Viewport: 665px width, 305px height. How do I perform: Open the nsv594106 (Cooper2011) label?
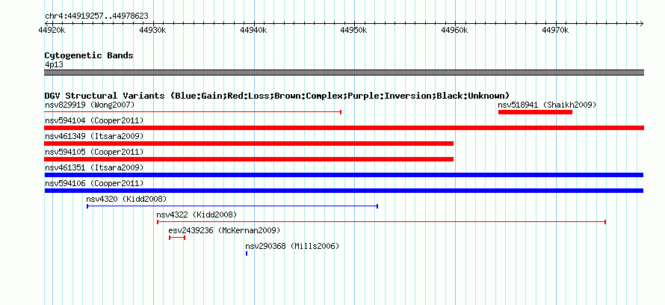click(94, 183)
